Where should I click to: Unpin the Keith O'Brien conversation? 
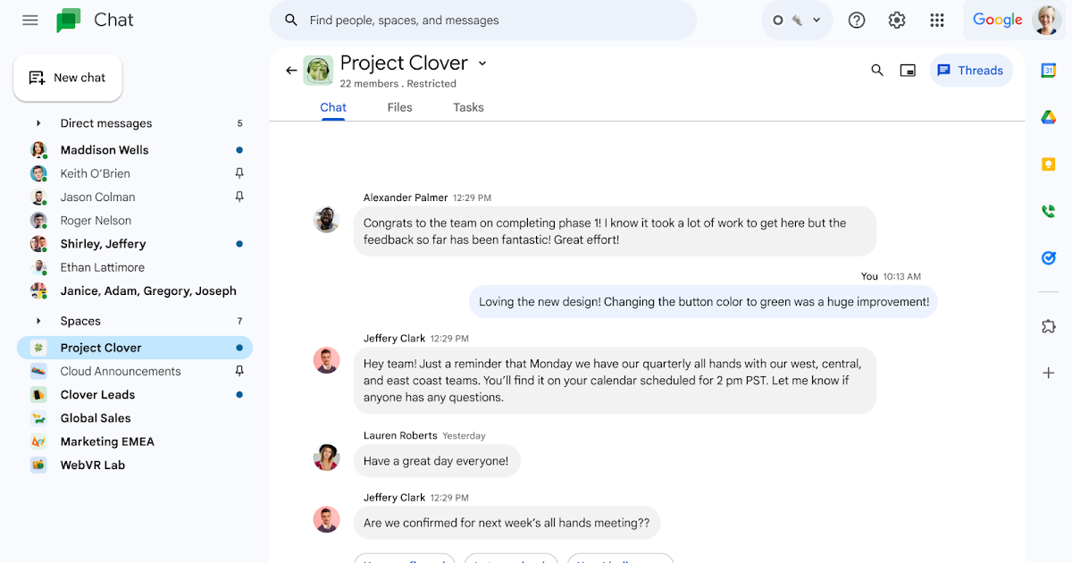(x=239, y=173)
